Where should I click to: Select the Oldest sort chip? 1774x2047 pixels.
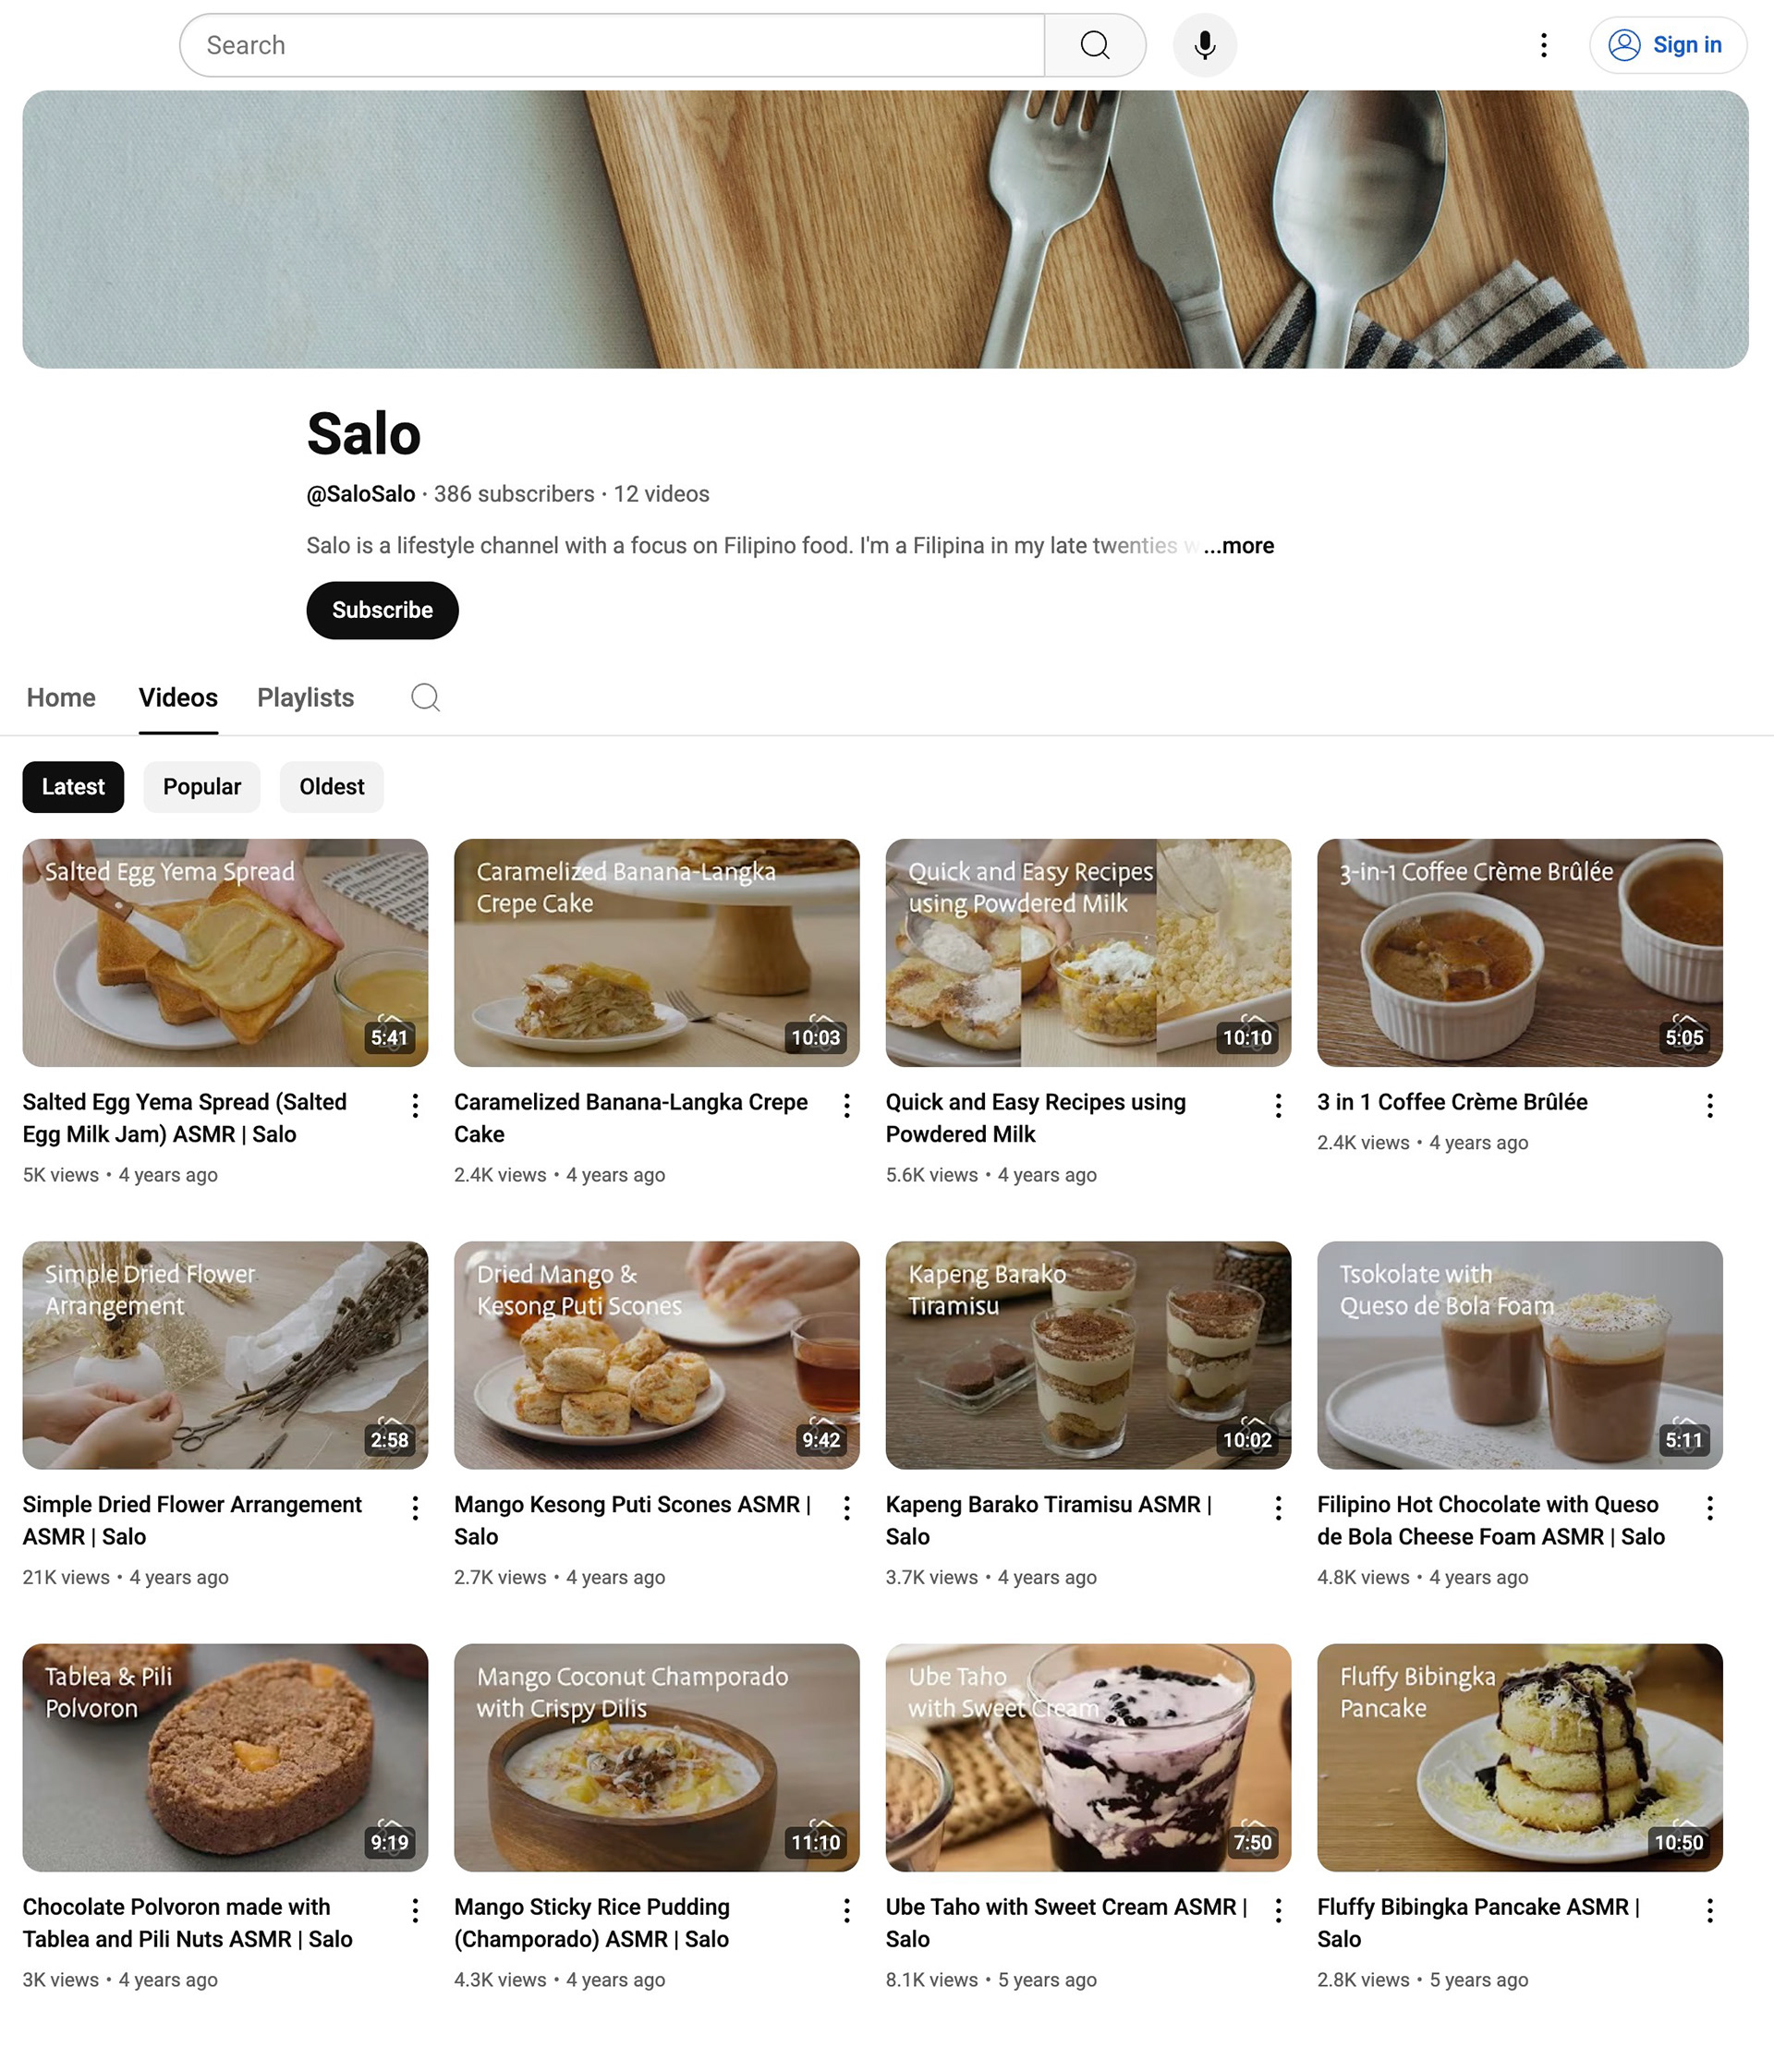[332, 787]
